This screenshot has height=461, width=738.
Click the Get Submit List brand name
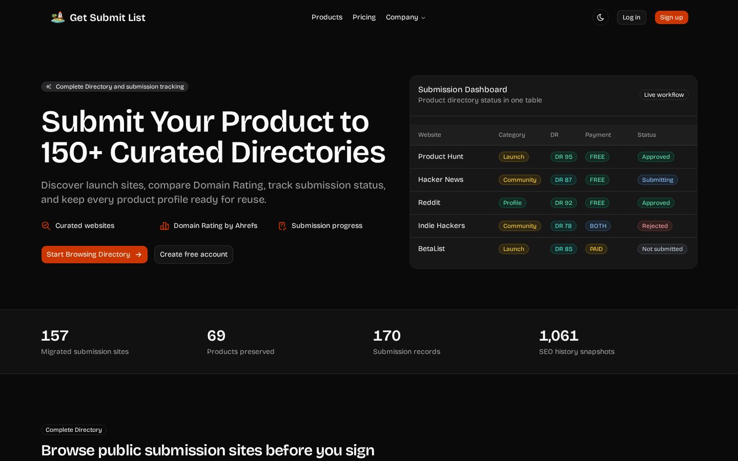[108, 17]
